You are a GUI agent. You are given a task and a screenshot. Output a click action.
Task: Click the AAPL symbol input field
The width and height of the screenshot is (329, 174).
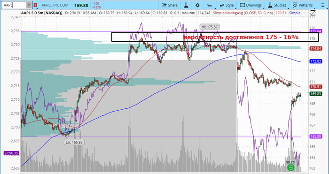pyautogui.click(x=14, y=5)
